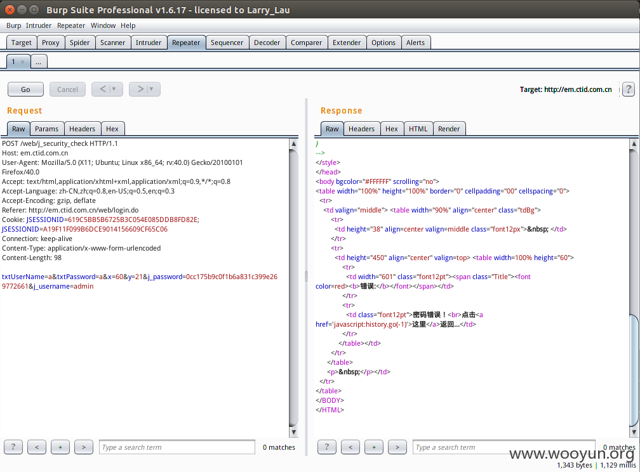Switch to the Proxy tab

pos(51,43)
